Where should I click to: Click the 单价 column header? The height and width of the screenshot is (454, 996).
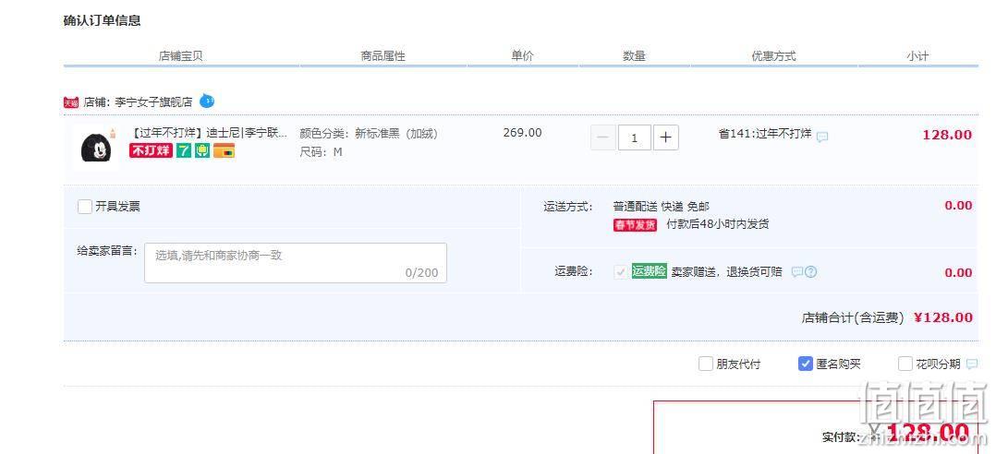click(522, 55)
